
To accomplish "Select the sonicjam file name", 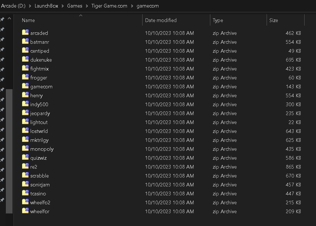I will (x=40, y=185).
